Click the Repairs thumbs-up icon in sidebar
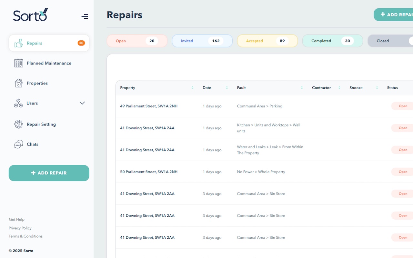The image size is (413, 258). 19,43
